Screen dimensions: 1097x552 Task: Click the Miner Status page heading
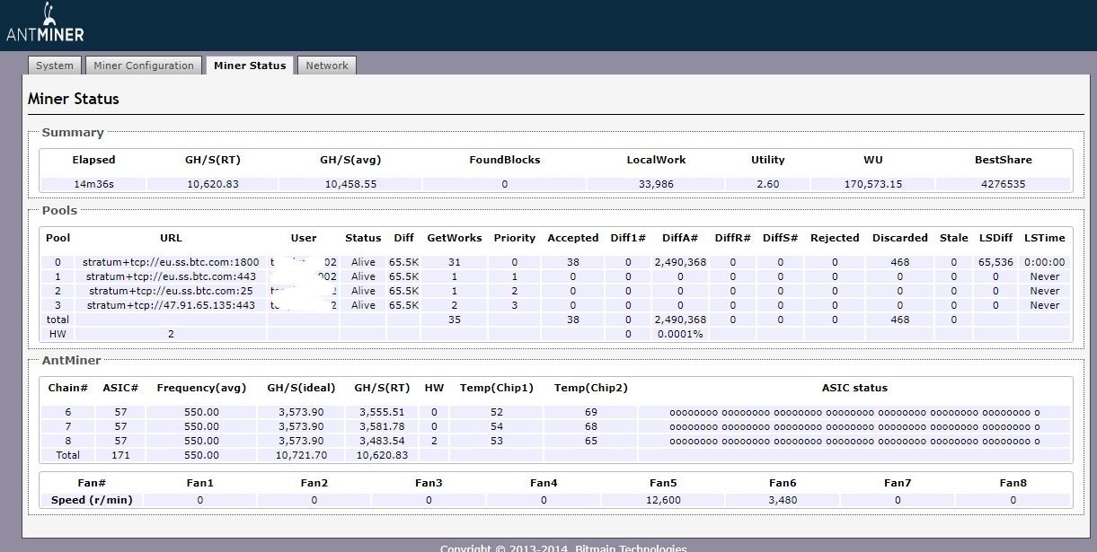(74, 99)
